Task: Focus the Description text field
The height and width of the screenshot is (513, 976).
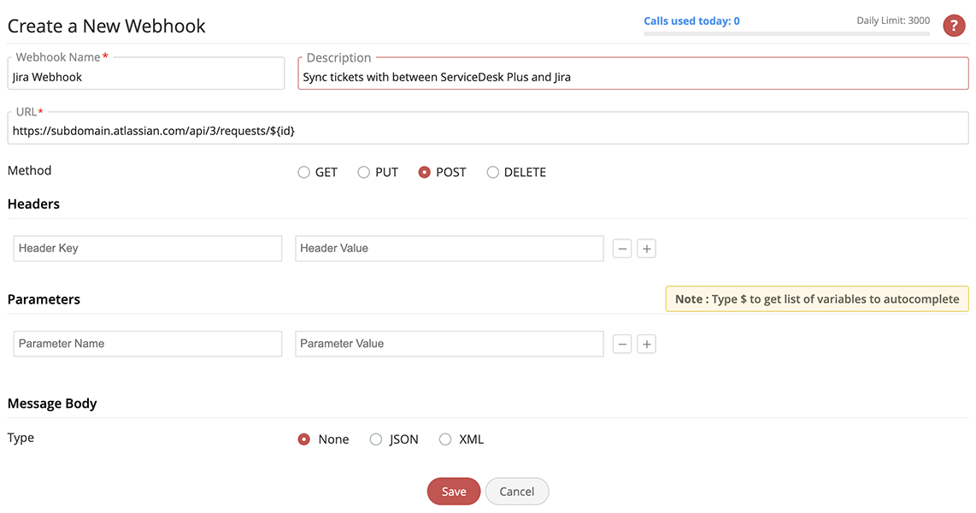Action: (x=632, y=77)
